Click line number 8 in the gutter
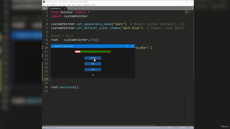Screen dimensions: 230x129 47,40
